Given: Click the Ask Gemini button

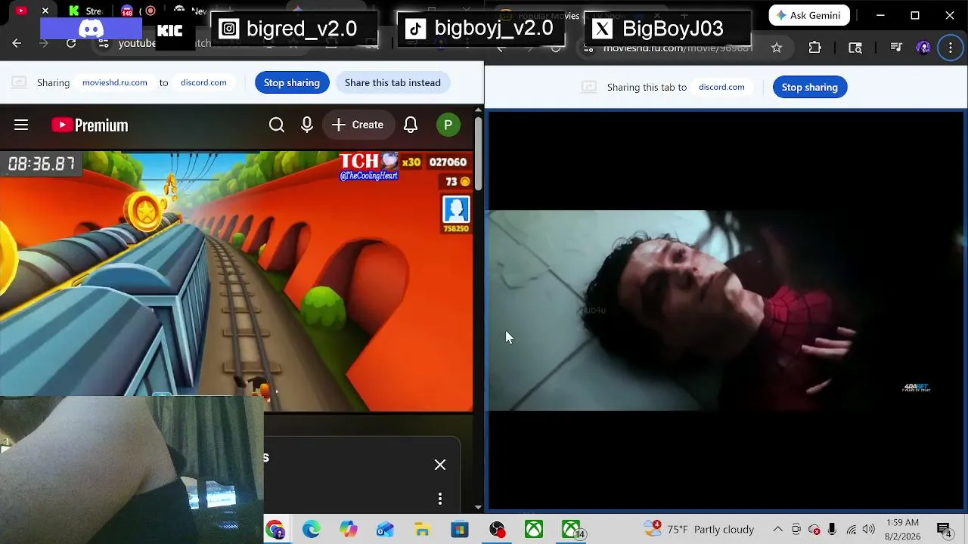Looking at the screenshot, I should pos(809,15).
